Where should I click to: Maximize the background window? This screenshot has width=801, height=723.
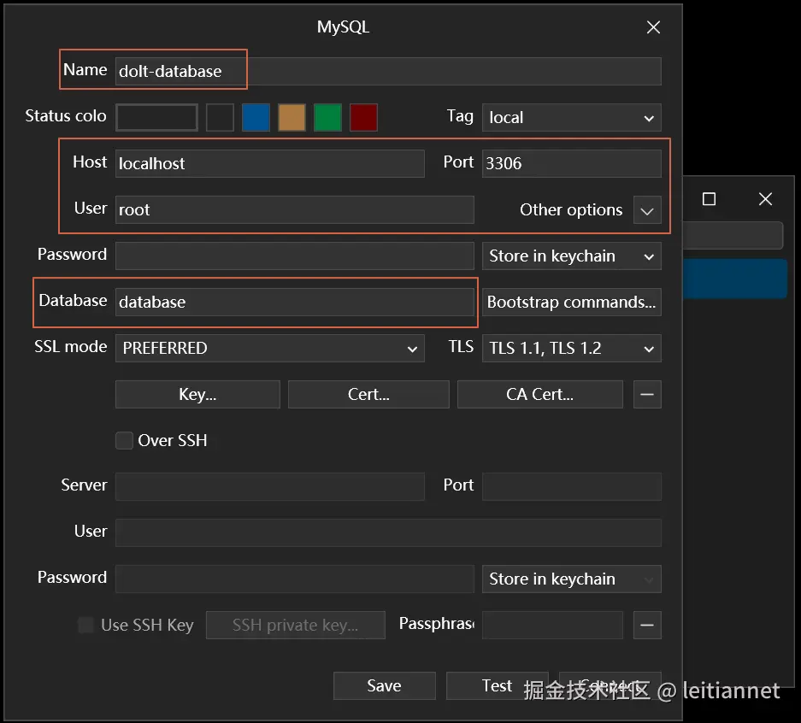point(709,198)
